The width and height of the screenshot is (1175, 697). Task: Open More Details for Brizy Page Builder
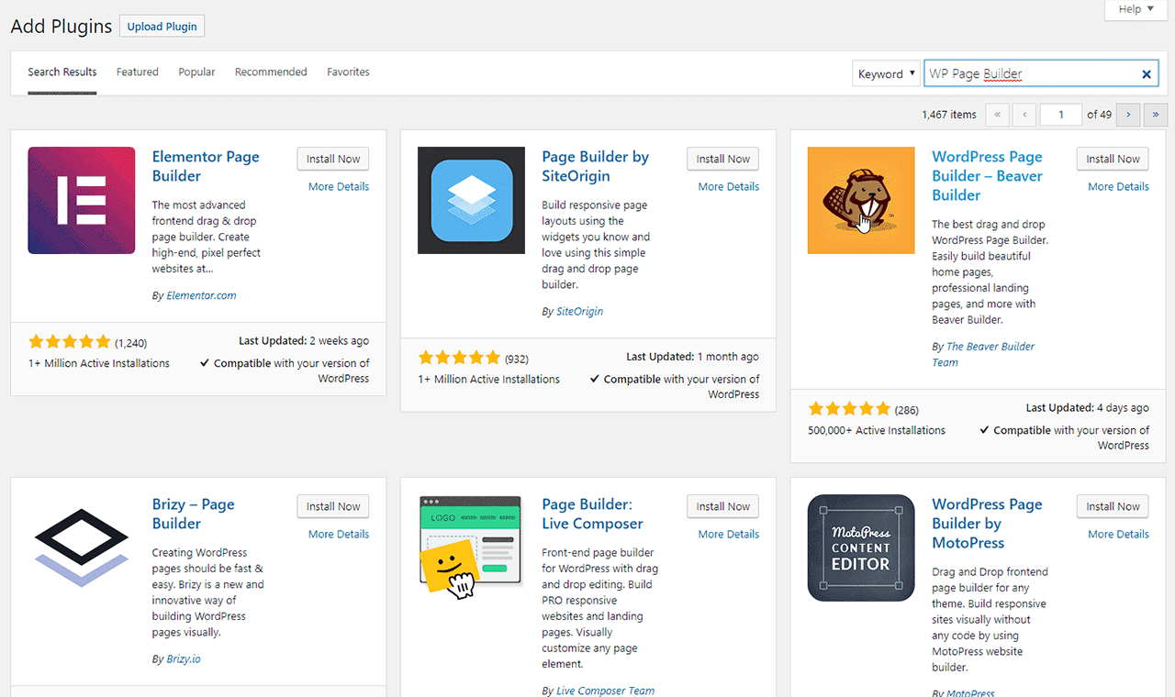(339, 534)
